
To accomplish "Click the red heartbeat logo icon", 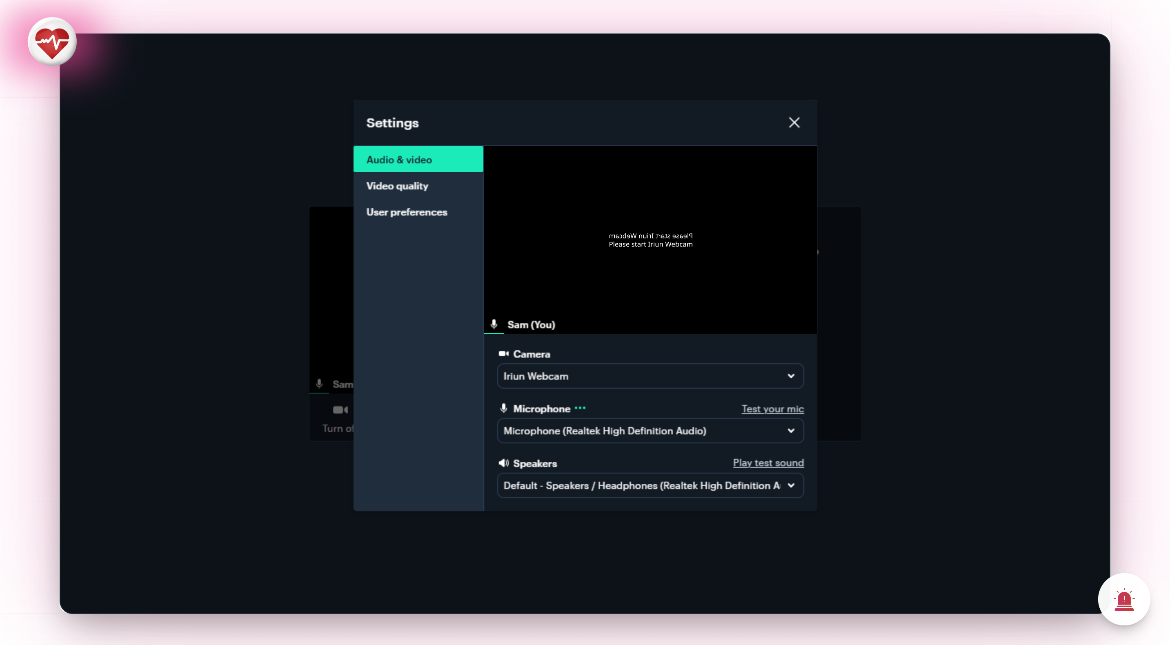I will (52, 42).
